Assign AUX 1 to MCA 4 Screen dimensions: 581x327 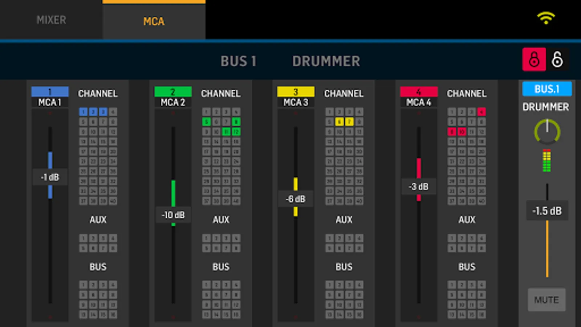point(452,238)
